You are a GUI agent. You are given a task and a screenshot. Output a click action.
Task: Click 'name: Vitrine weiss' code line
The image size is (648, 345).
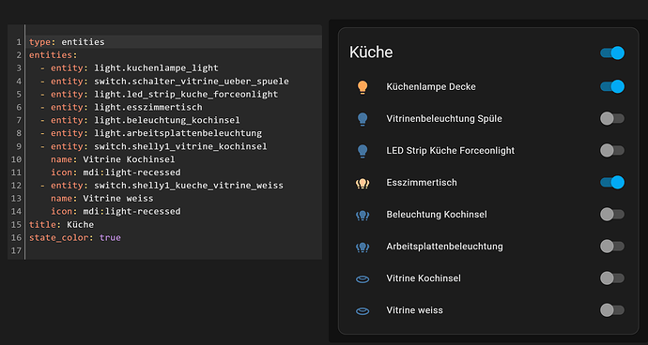(x=102, y=199)
